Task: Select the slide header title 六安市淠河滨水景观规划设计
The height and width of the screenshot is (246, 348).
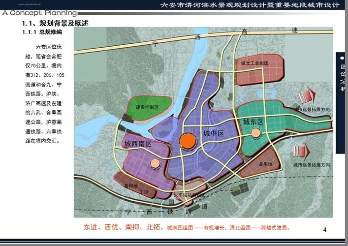Action: pyautogui.click(x=212, y=5)
